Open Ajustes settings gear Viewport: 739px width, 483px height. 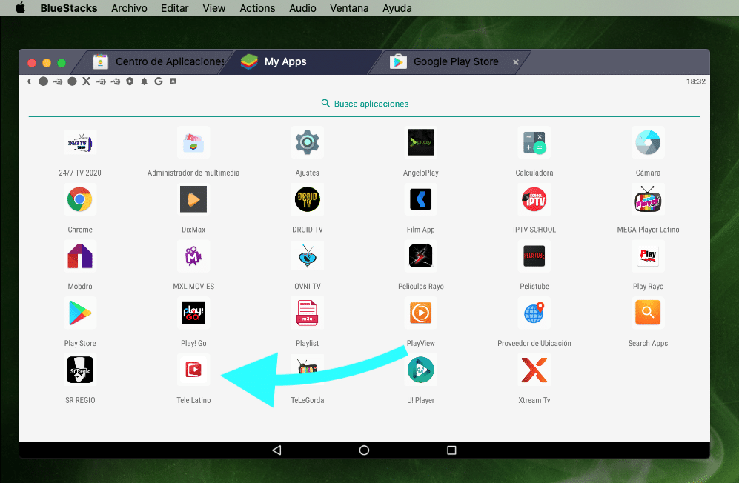pyautogui.click(x=307, y=142)
